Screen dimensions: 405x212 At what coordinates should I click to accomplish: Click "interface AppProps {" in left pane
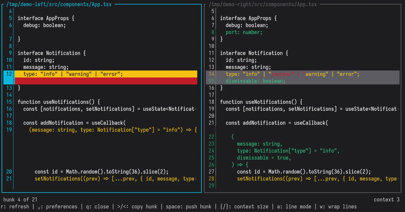click(46, 18)
